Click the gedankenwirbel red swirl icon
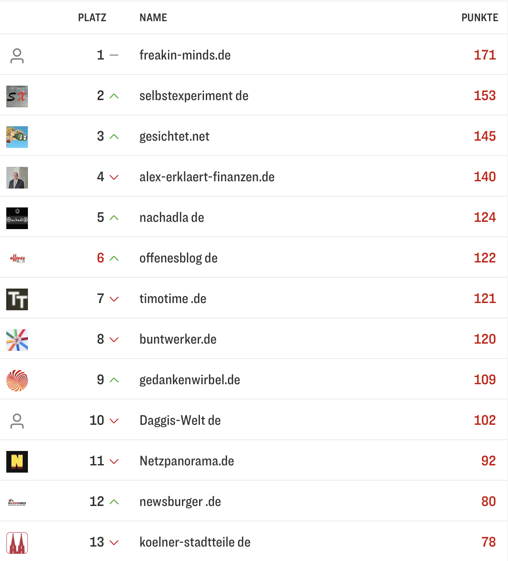This screenshot has height=561, width=508. [17, 381]
